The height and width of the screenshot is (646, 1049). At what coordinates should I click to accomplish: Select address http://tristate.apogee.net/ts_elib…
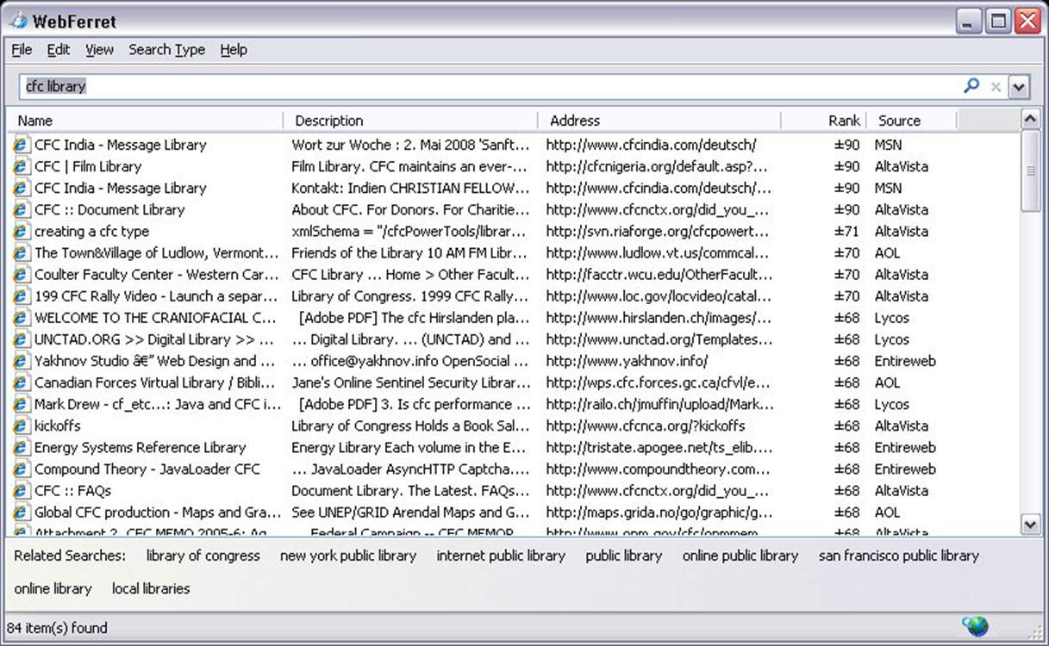pos(659,447)
